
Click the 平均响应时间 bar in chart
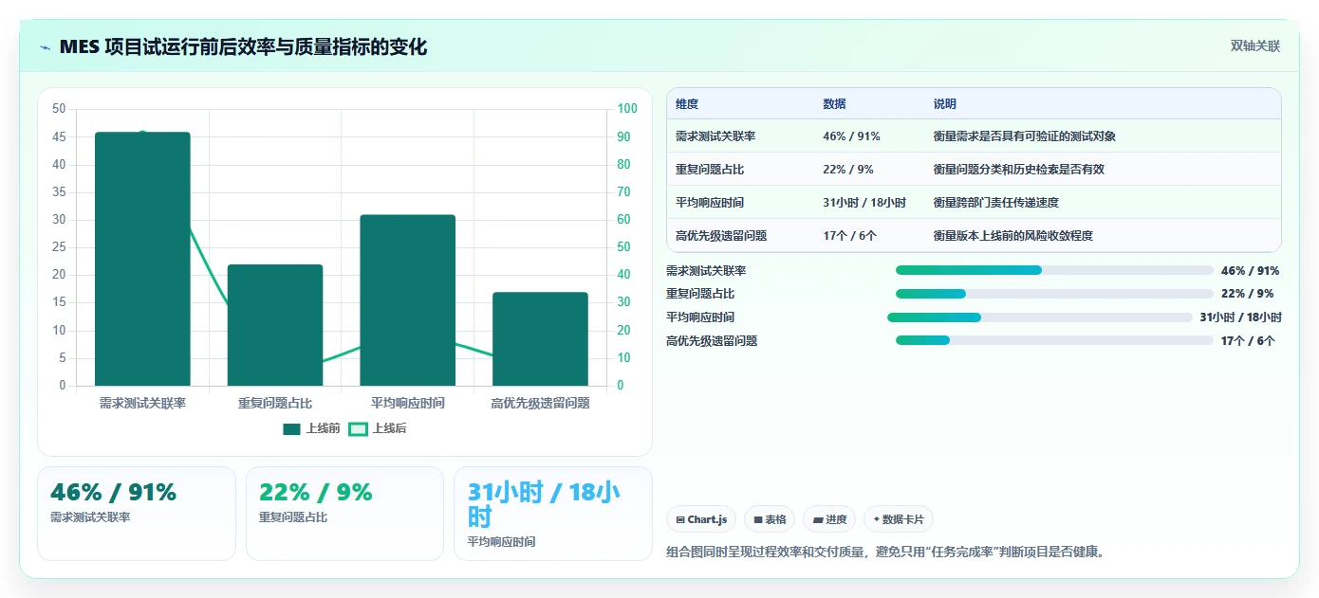click(x=408, y=300)
